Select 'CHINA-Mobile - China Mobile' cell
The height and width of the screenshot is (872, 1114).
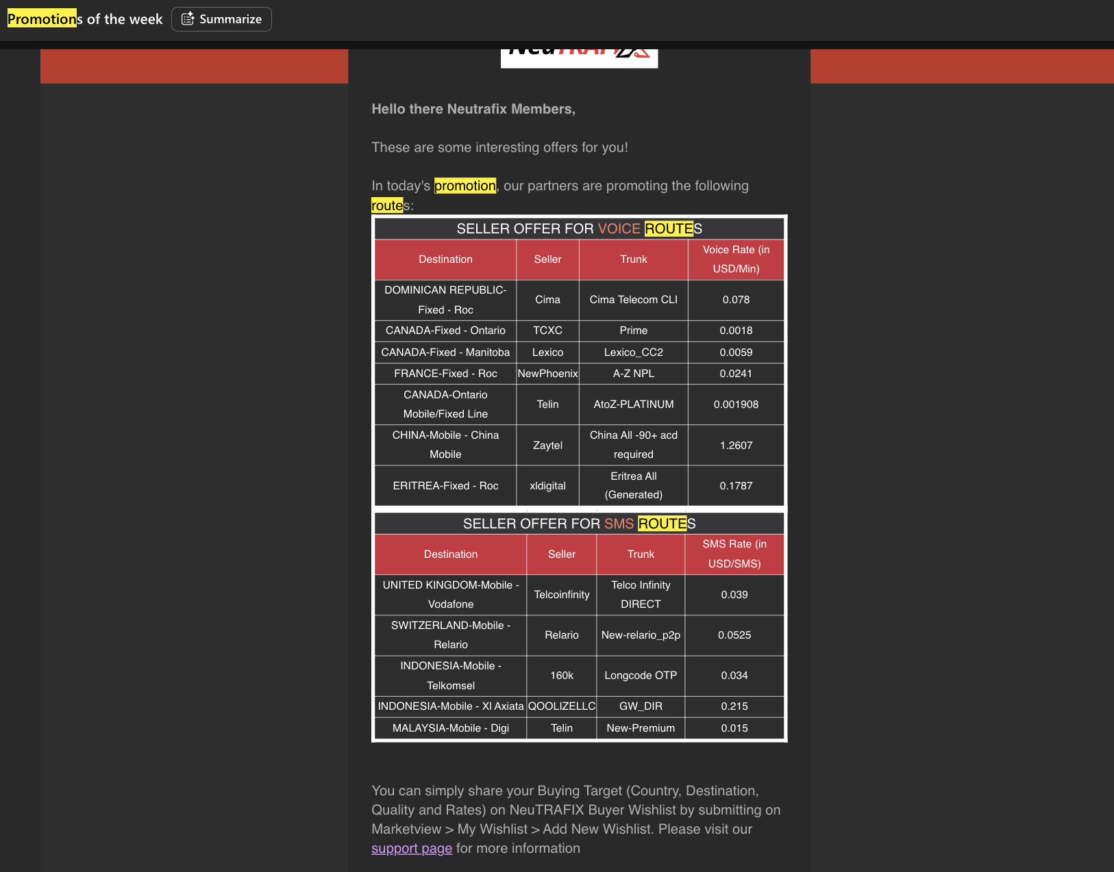click(x=445, y=445)
